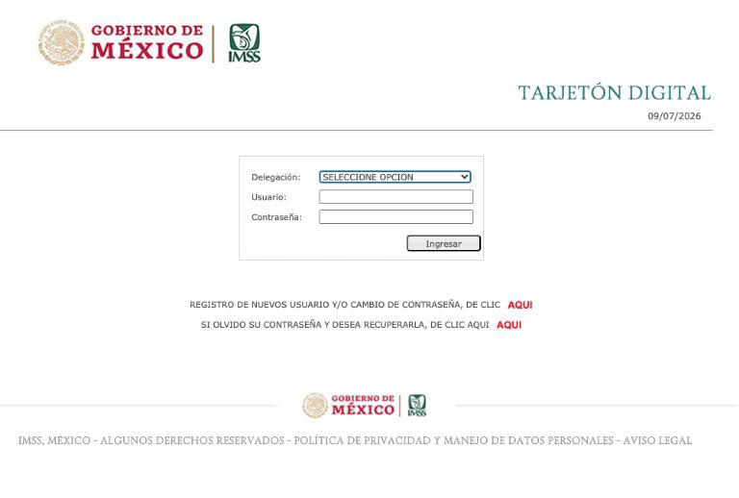Click the IMSS logo in footer
Viewport: 739px width, 498px height.
click(x=417, y=406)
